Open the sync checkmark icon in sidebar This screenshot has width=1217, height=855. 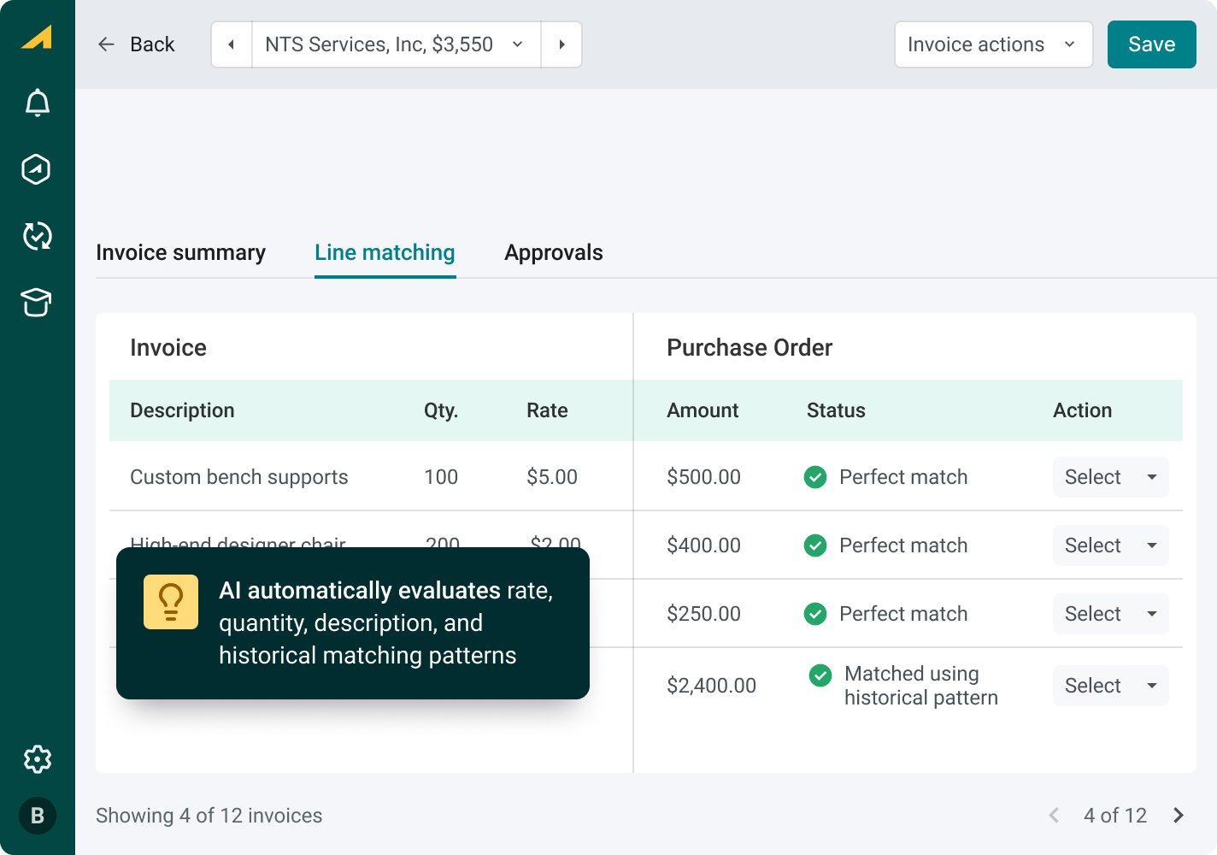click(x=38, y=236)
